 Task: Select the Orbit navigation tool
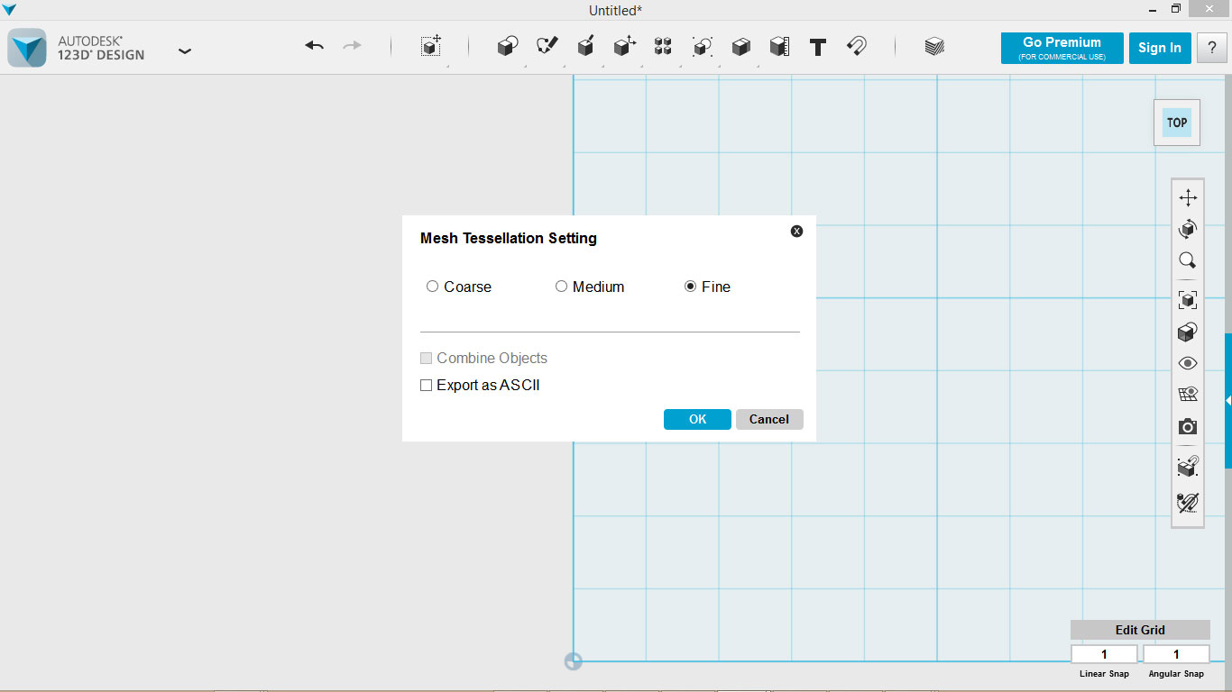coord(1188,229)
